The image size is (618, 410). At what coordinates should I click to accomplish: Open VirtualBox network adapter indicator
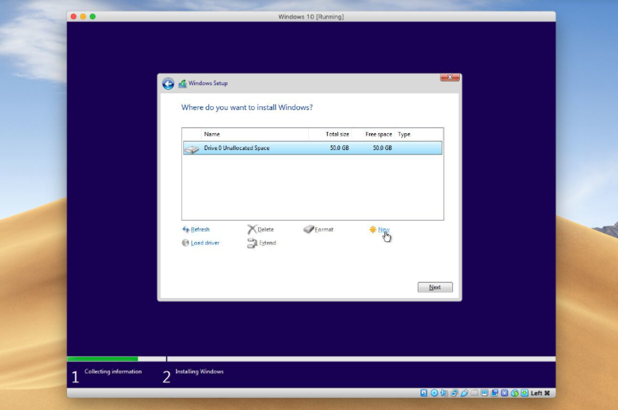(x=454, y=393)
